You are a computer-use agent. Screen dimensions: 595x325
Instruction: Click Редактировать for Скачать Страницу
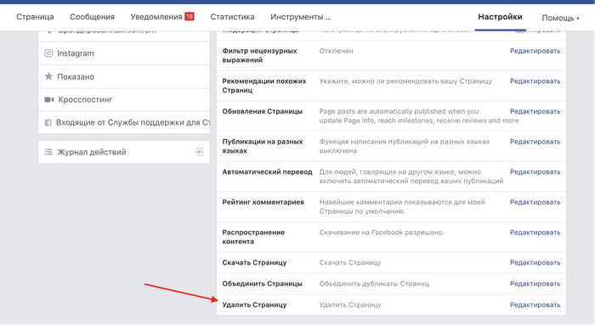[x=535, y=262]
